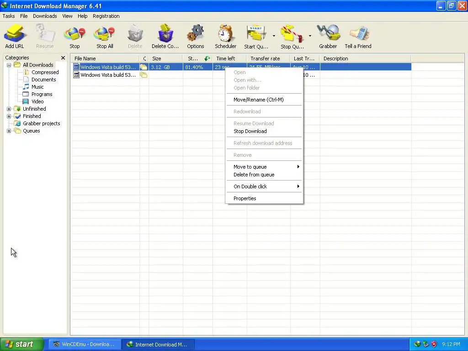Viewport: 468px width, 351px height.
Task: Open Start Queue dropdown arrow
Action: (274, 36)
